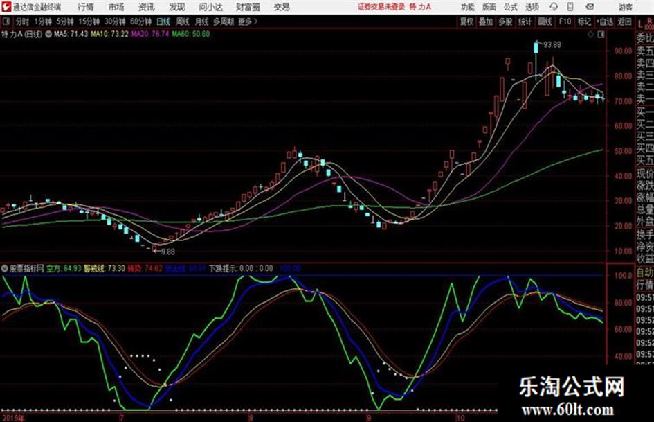The image size is (654, 422).
Task: Open the 功能 menu
Action: 468,7
